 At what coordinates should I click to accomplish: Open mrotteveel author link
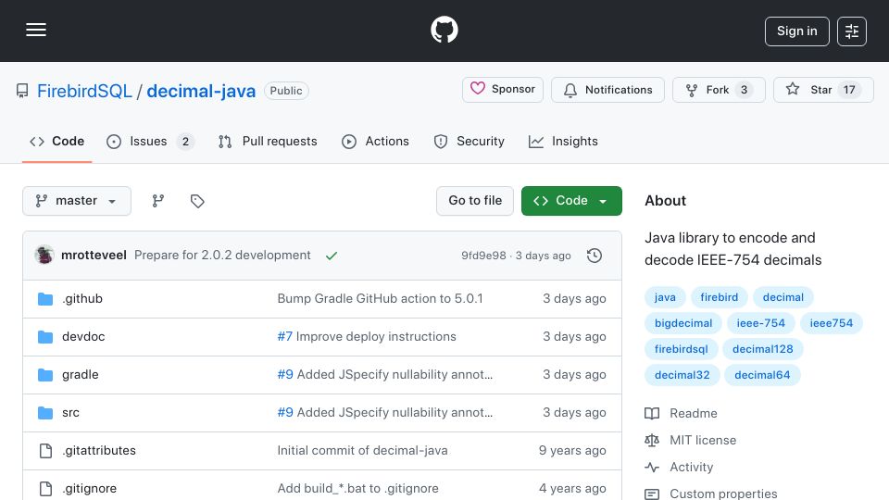94,256
